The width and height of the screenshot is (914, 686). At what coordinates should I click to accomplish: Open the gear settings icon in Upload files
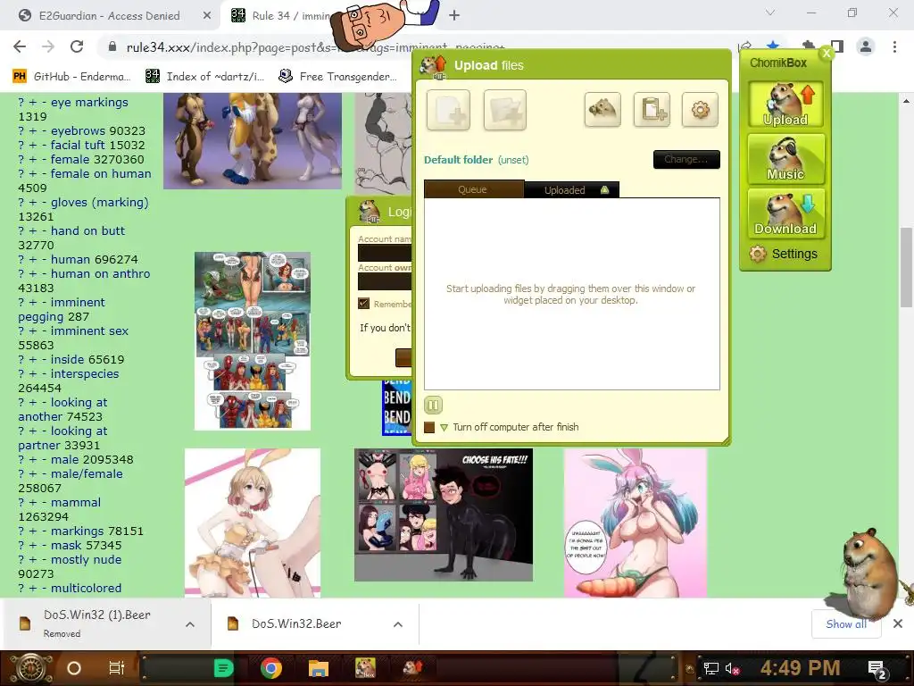click(700, 109)
